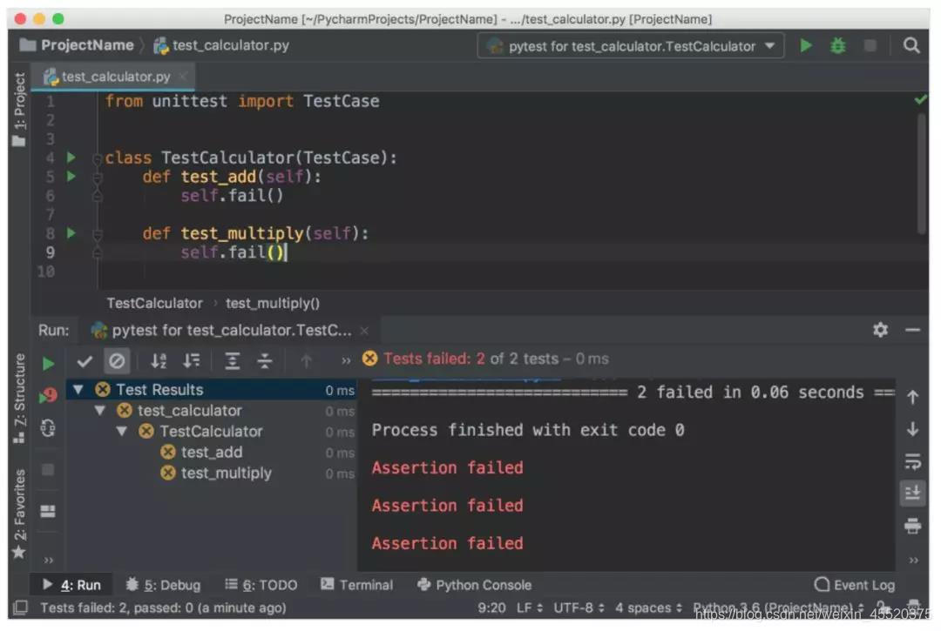This screenshot has height=631, width=941.
Task: Restore layout icon in Run sidebar
Action: (48, 511)
